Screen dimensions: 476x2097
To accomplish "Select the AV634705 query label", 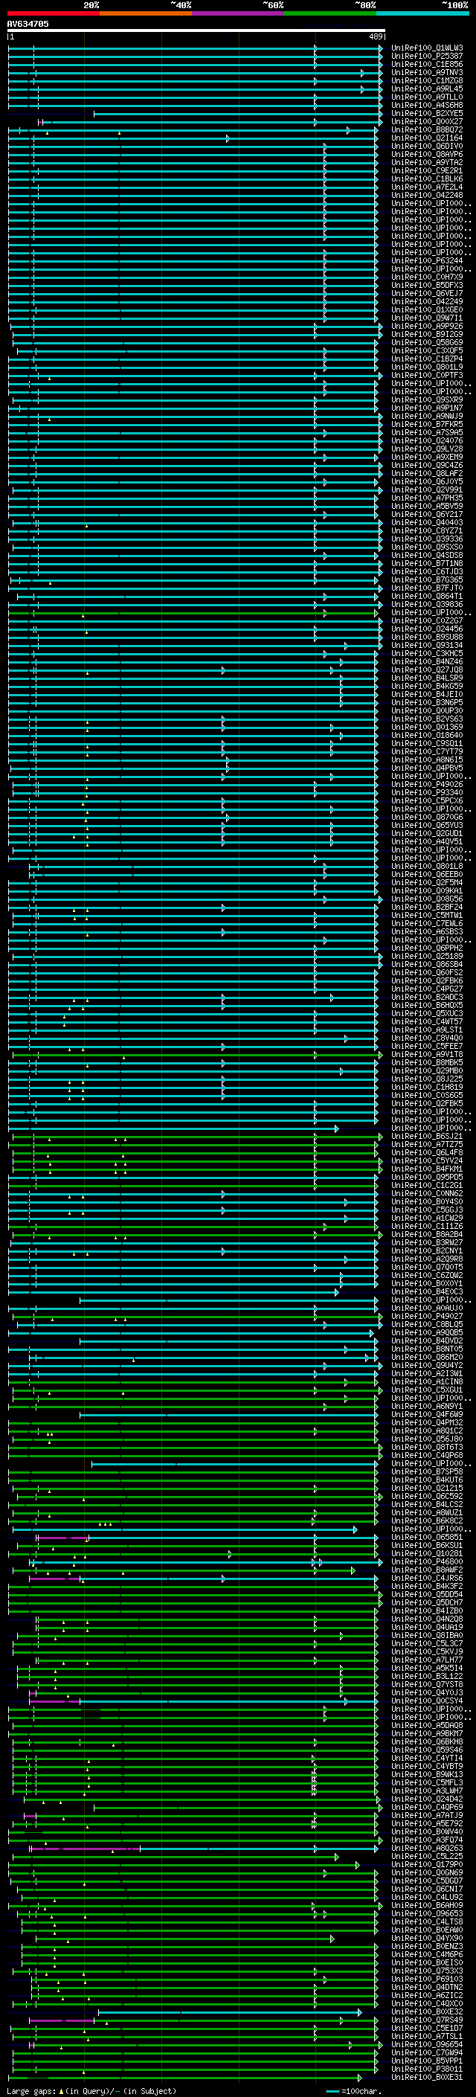I will tap(28, 24).
